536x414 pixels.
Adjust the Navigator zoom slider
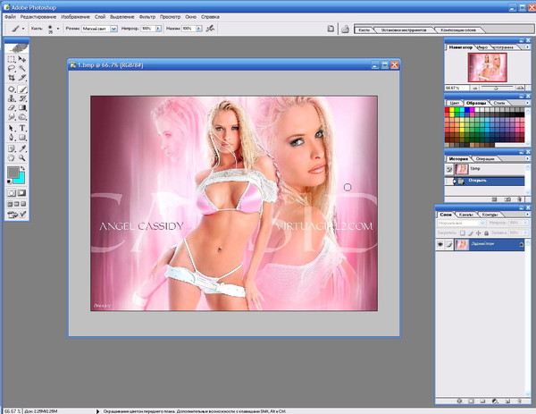[x=496, y=88]
